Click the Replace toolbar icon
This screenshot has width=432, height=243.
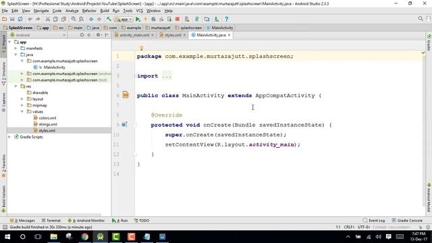click(81, 19)
